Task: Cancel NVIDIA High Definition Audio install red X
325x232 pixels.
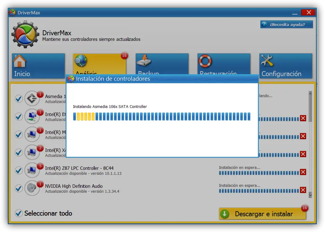Action: [x=303, y=190]
